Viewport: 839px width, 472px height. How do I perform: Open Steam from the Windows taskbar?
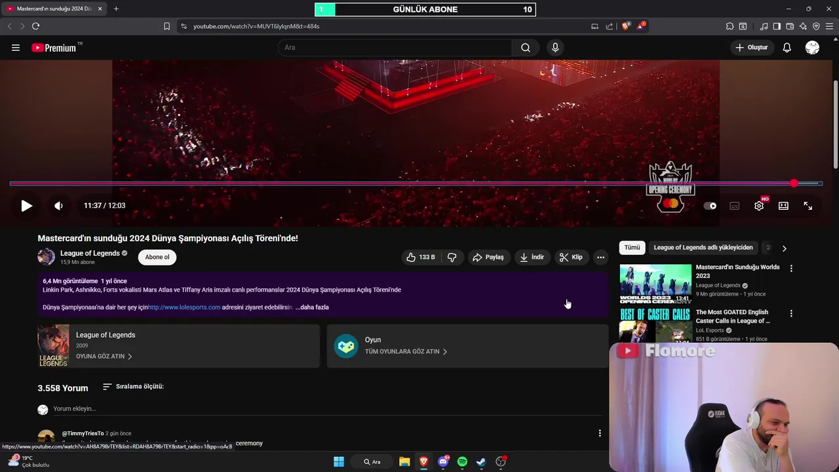click(481, 462)
